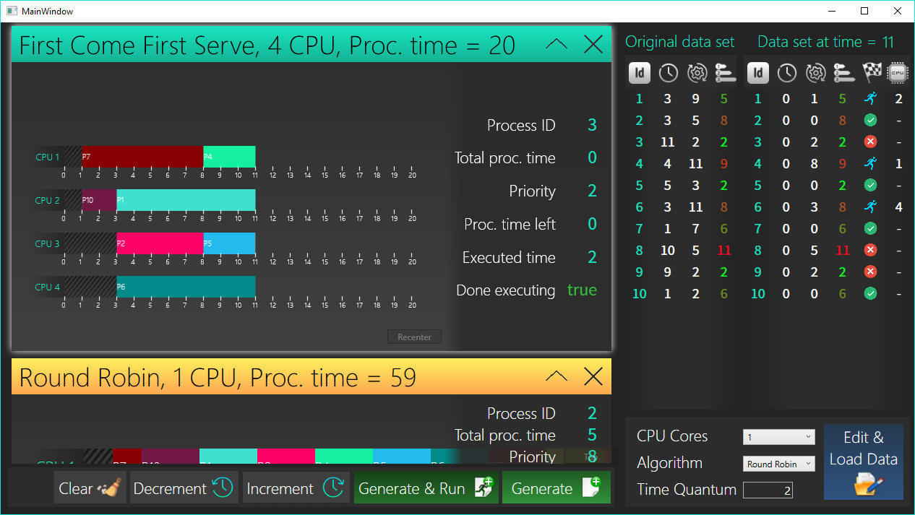
Task: Open the CPU Cores dropdown
Action: click(x=778, y=437)
